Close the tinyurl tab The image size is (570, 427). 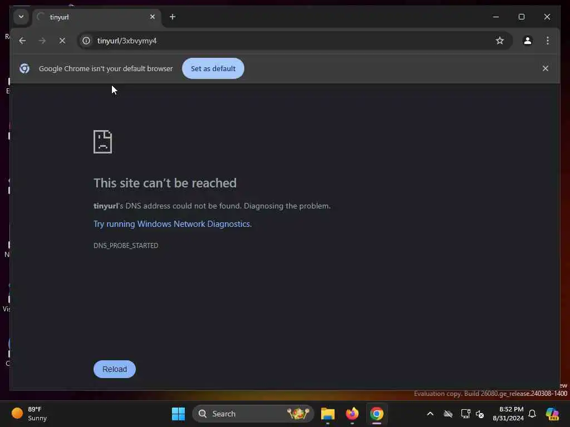[x=153, y=17]
